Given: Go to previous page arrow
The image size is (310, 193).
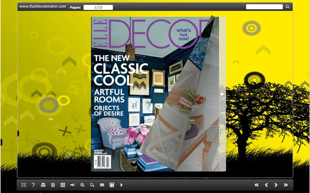Looking at the screenshot, I should [266, 185].
